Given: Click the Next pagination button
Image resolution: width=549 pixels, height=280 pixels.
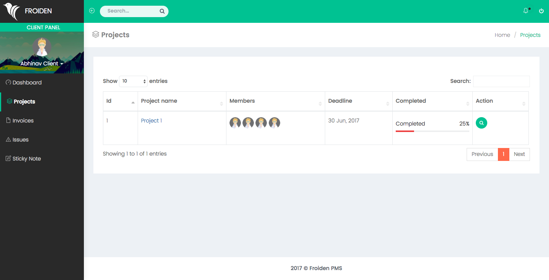Looking at the screenshot, I should (519, 154).
